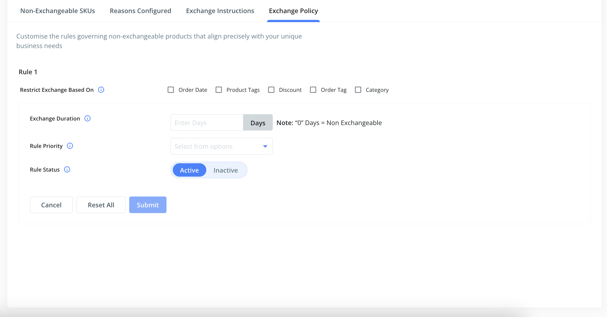Go to Exchange Instructions tab
The width and height of the screenshot is (607, 317).
(220, 11)
